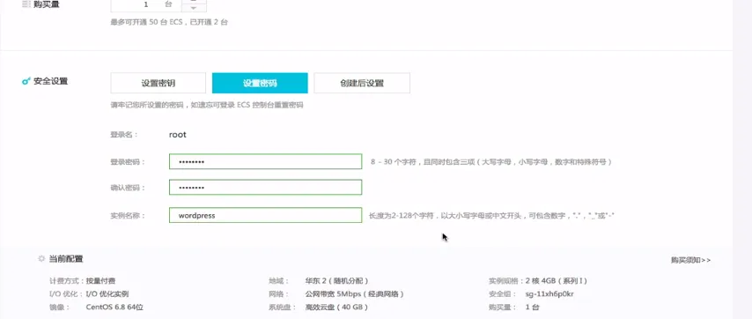Viewport: 752px width, 319px height.
Task: Click the login name value root
Action: click(178, 135)
